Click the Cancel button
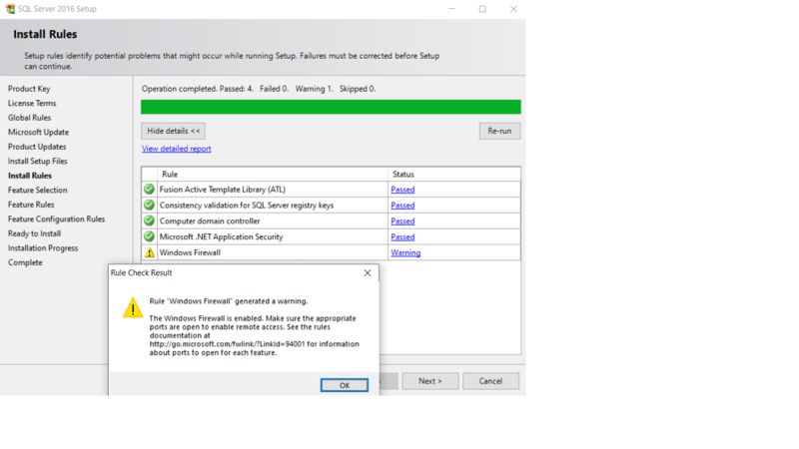 pyautogui.click(x=490, y=381)
